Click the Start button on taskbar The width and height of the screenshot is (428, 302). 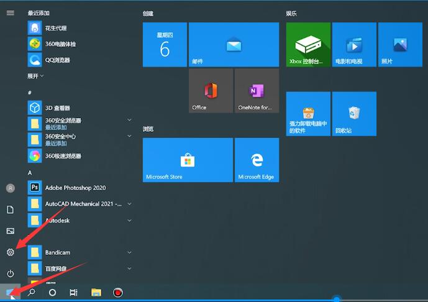pyautogui.click(x=10, y=293)
